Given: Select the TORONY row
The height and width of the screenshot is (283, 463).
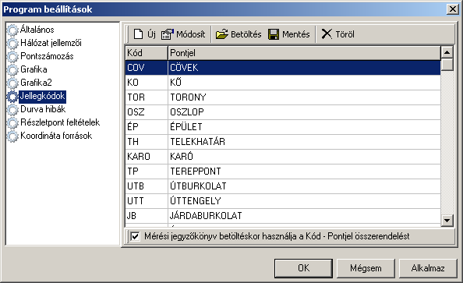Looking at the screenshot, I should tap(283, 97).
